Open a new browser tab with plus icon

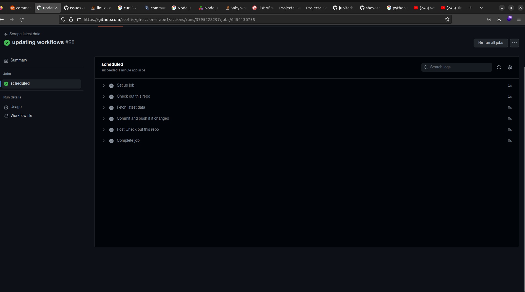(x=470, y=8)
